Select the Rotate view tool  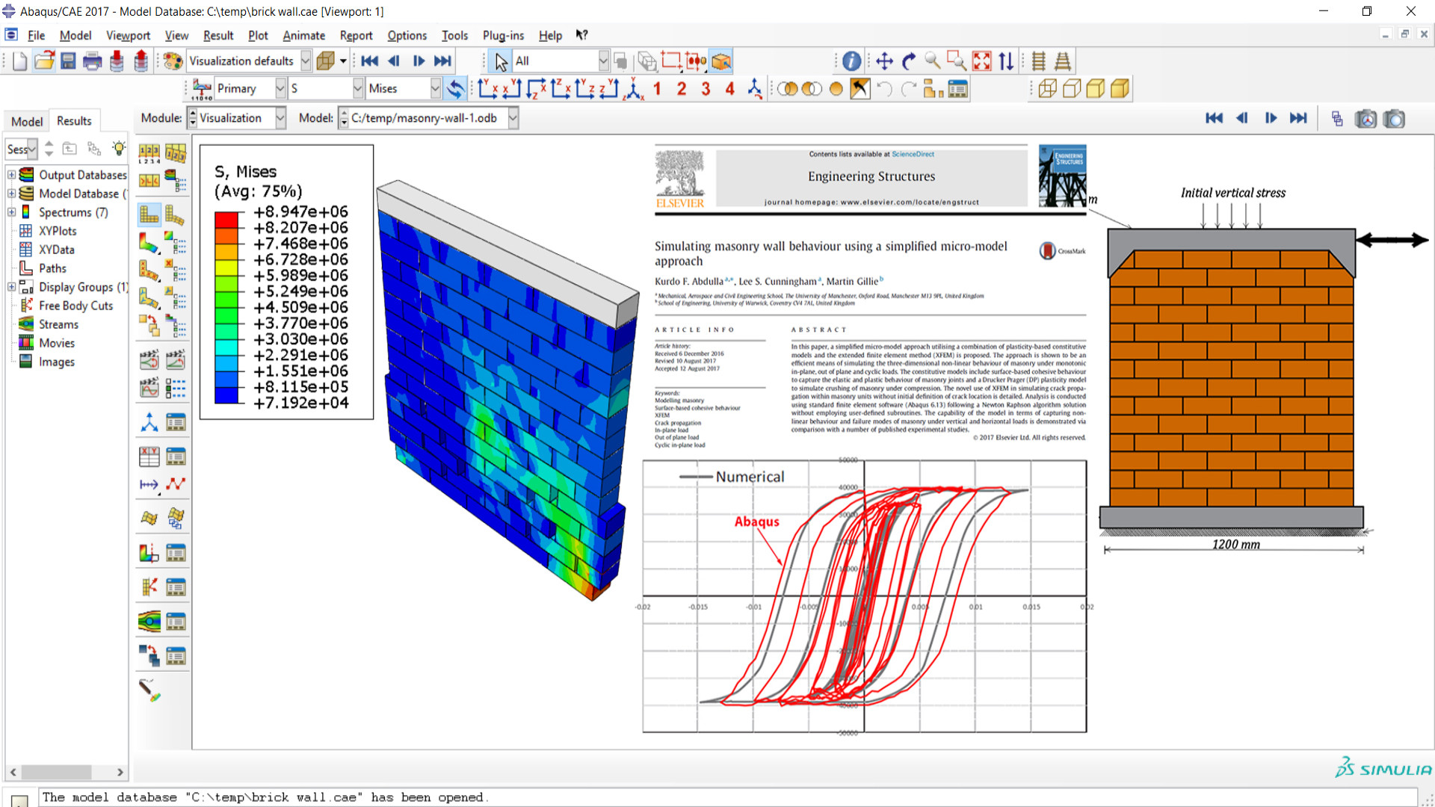pos(909,61)
